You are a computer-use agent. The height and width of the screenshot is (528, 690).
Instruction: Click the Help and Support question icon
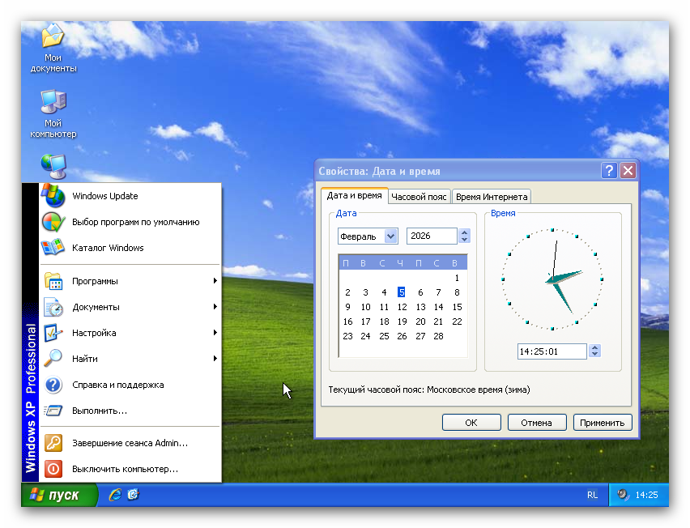click(x=53, y=385)
